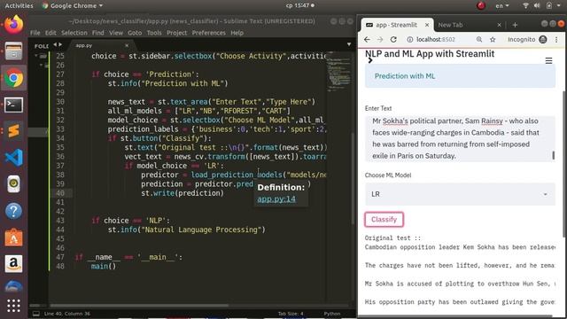Open the Amazon dock icon
The height and width of the screenshot is (319, 567).
(14, 264)
